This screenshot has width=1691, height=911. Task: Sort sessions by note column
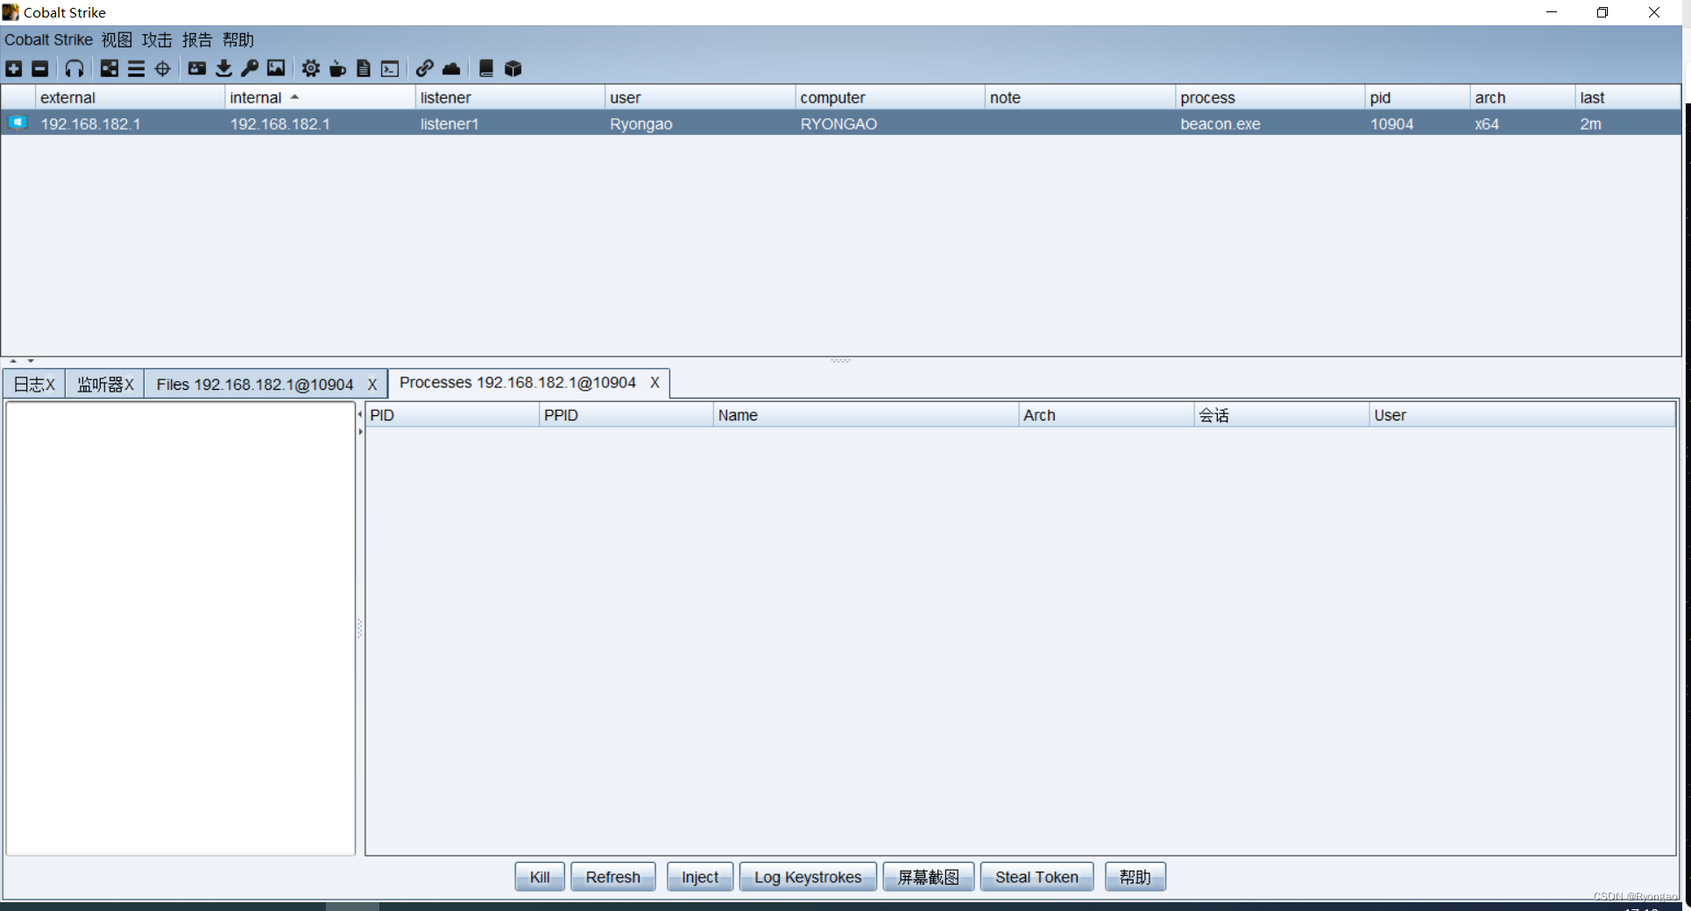tap(1080, 97)
